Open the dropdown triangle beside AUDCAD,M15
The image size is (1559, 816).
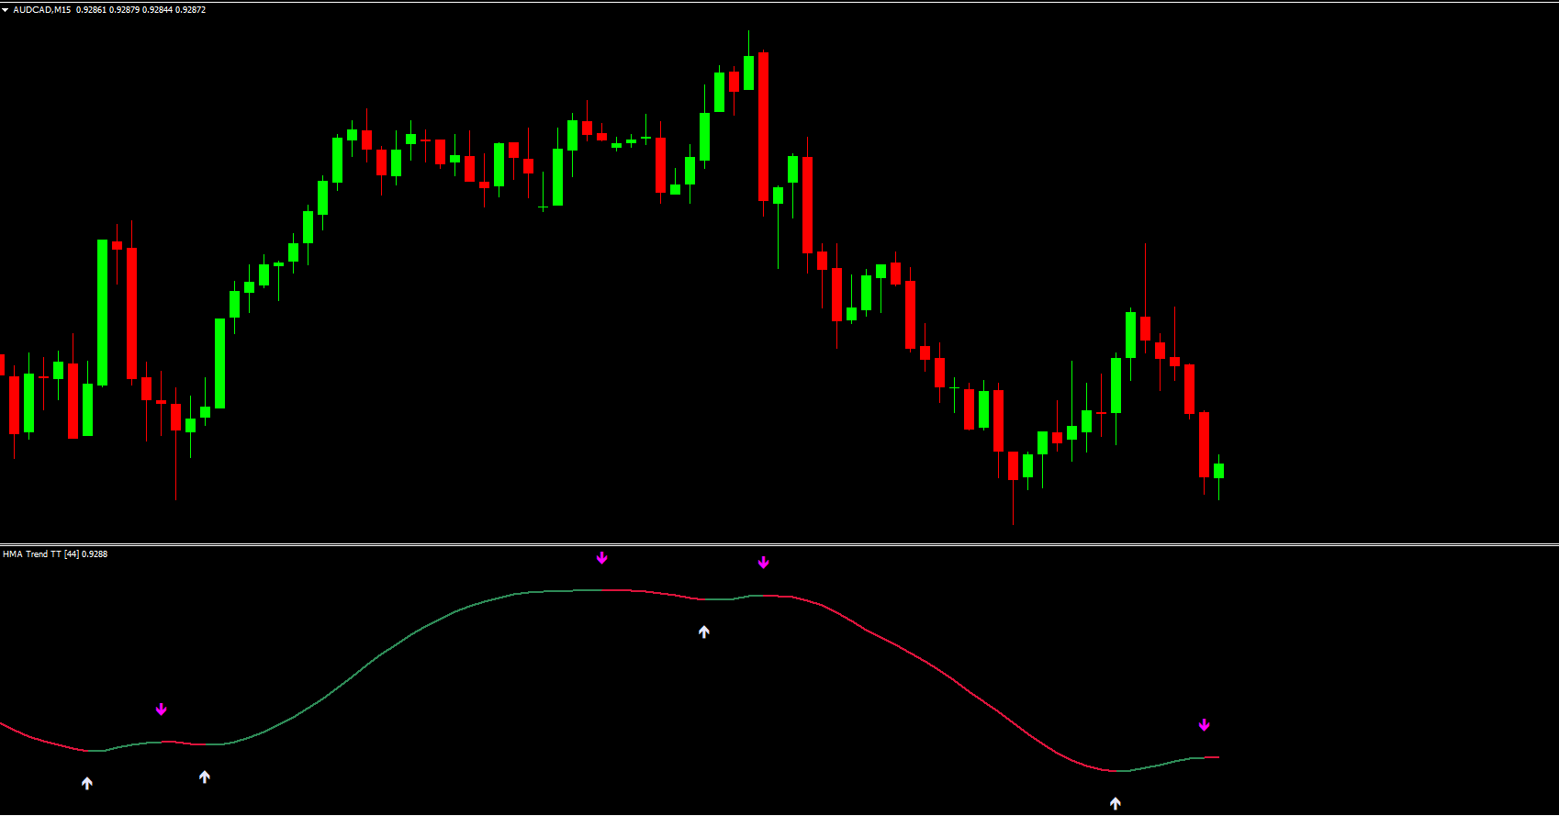coord(6,10)
